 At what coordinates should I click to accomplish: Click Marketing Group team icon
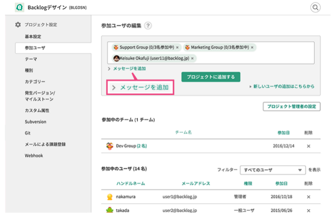(x=187, y=47)
